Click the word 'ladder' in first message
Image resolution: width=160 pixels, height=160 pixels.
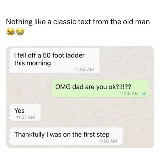click(x=75, y=55)
